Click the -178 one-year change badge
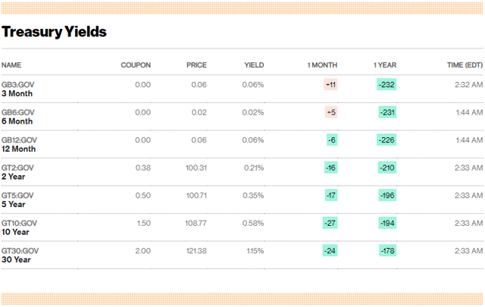Screen dimensions: 485x307 point(387,250)
